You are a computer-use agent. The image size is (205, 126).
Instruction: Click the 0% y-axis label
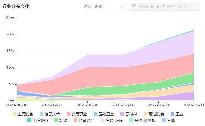11,101
